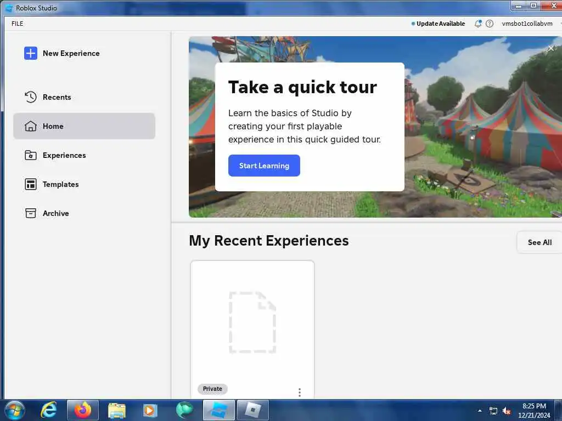Viewport: 562px width, 421px height.
Task: Open the vmsbot1collabvm account menu
Action: coord(527,24)
